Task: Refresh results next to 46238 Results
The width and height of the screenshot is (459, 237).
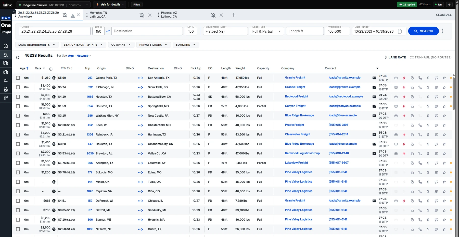Action: tap(18, 57)
